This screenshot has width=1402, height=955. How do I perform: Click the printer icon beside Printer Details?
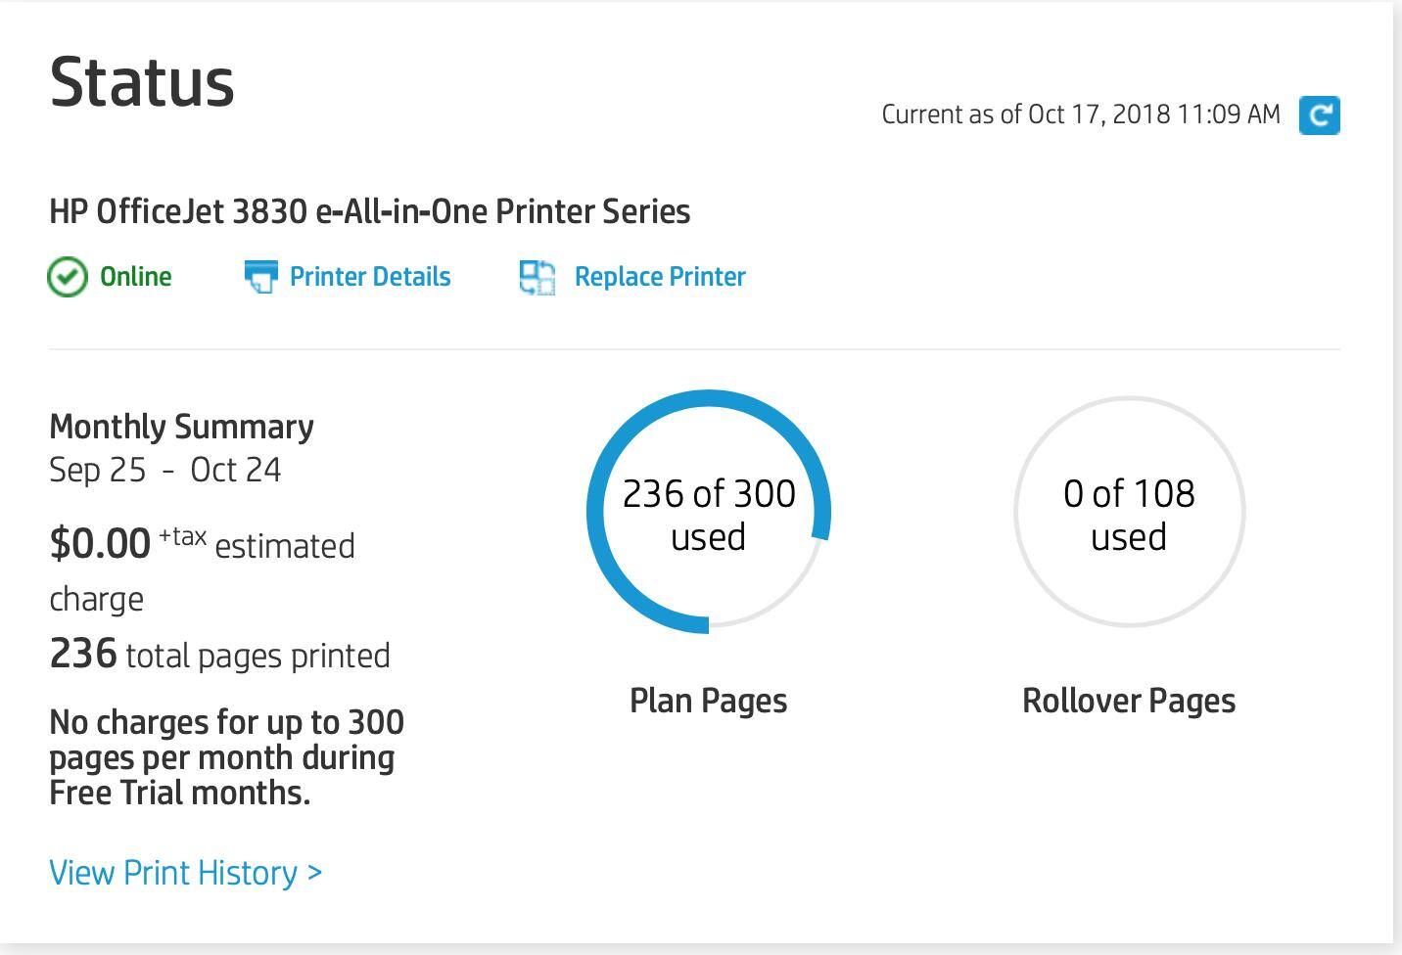(x=260, y=277)
